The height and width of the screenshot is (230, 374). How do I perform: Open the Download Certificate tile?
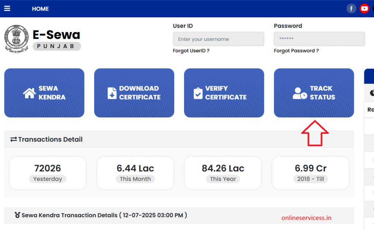pyautogui.click(x=134, y=93)
